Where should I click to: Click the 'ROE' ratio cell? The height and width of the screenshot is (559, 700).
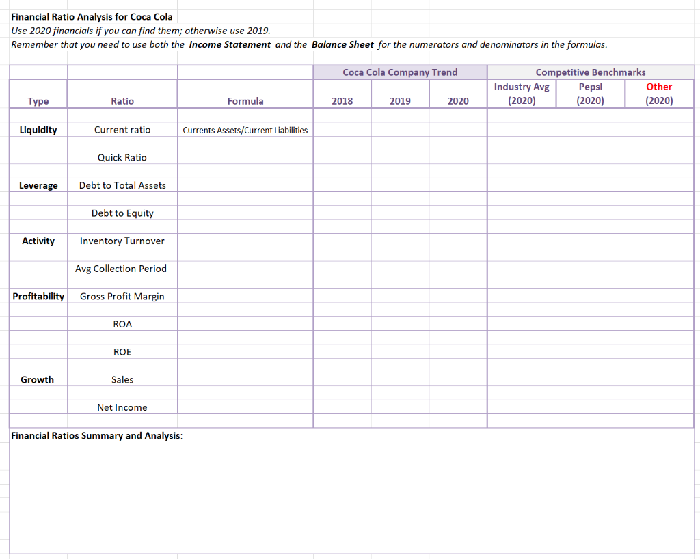coord(122,351)
